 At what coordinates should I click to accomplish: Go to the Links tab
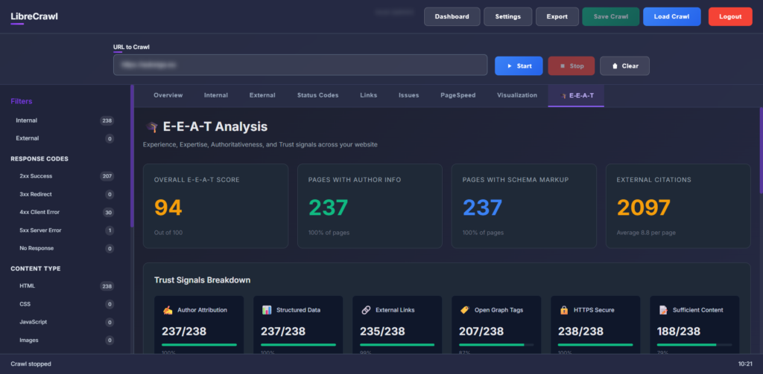click(368, 95)
